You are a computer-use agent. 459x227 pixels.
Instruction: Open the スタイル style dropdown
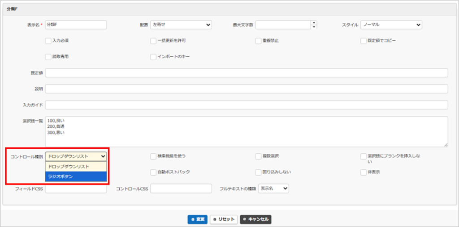click(391, 25)
